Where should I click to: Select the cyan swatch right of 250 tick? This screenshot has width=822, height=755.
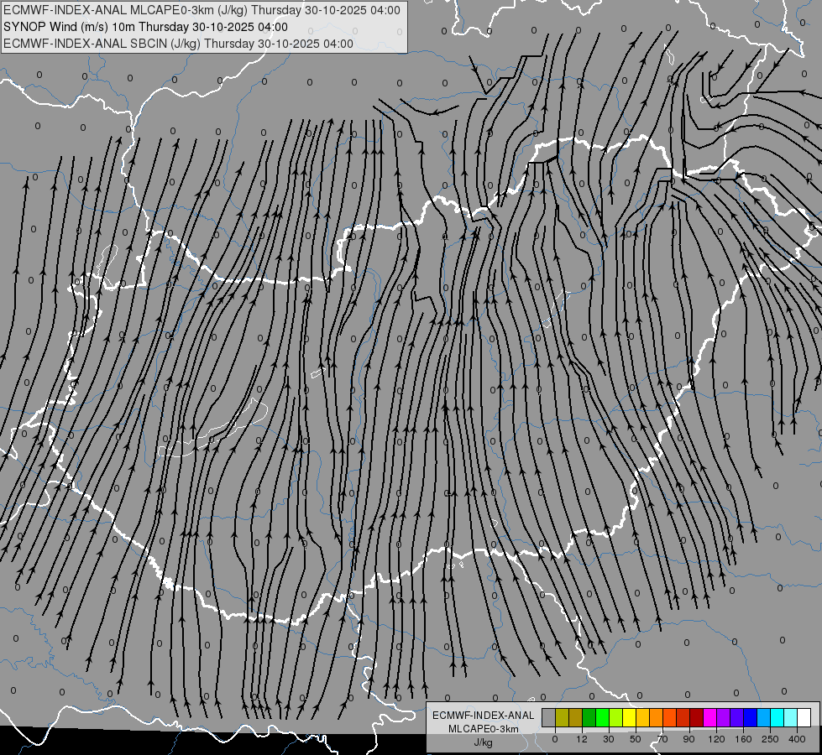click(x=777, y=717)
